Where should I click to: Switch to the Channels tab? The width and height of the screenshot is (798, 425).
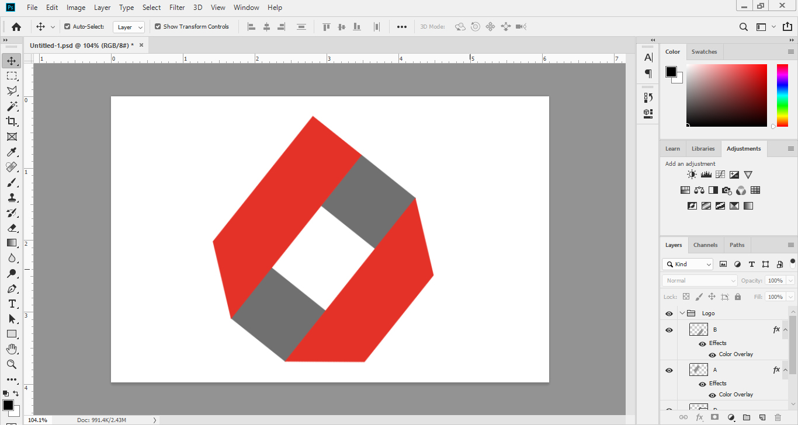pos(705,245)
